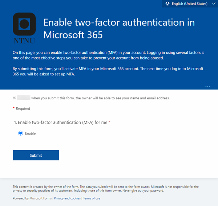Open the Privacy and cookies link
This screenshot has height=206, width=218.
point(67,198)
